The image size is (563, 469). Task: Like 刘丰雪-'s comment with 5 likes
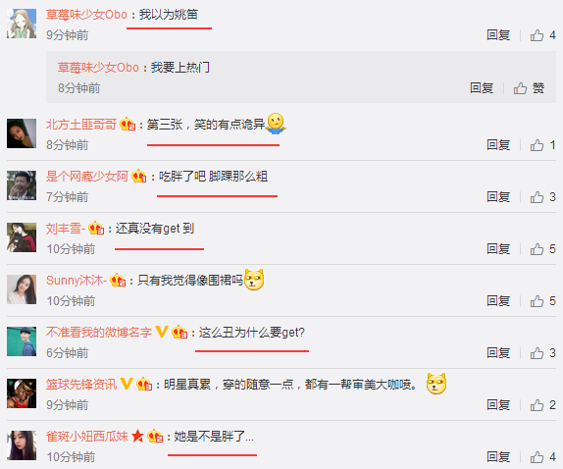(542, 249)
